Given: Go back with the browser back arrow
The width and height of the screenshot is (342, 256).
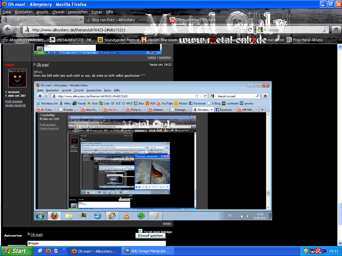Looking at the screenshot, I should click(x=8, y=30).
